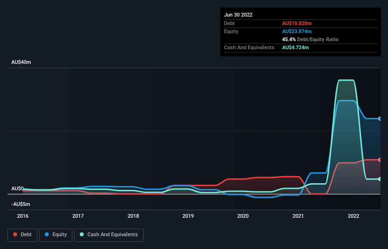Screen dimensions: 388x249
Task: Click the -AU$5m y-axis label
Action: click(20, 204)
